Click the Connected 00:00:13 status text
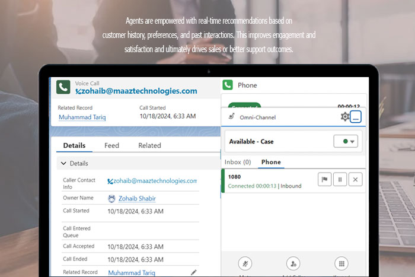 coord(252,186)
